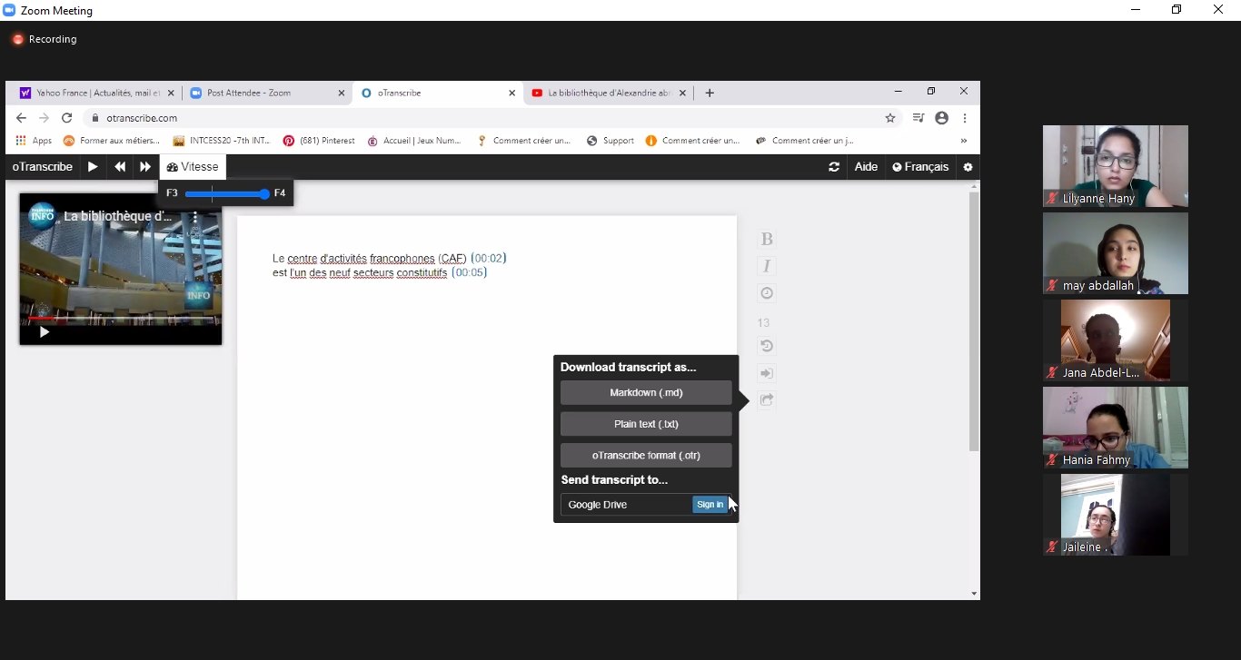Toggle italic formatting in transcript editor

(x=767, y=266)
